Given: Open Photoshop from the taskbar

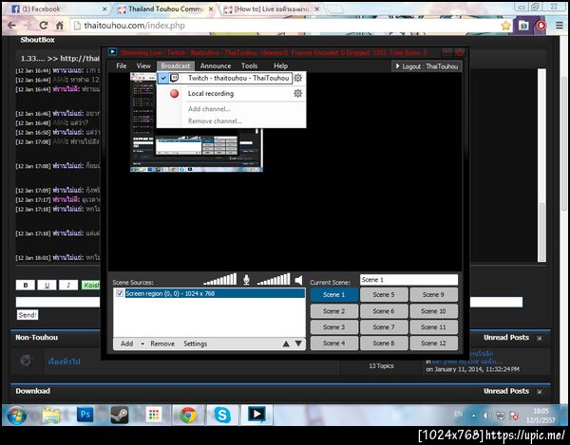Looking at the screenshot, I should click(x=85, y=415).
